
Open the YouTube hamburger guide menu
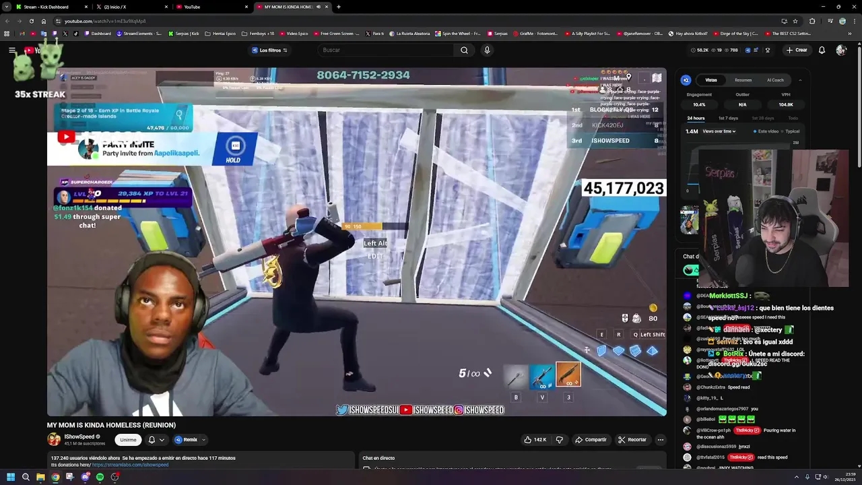click(12, 50)
